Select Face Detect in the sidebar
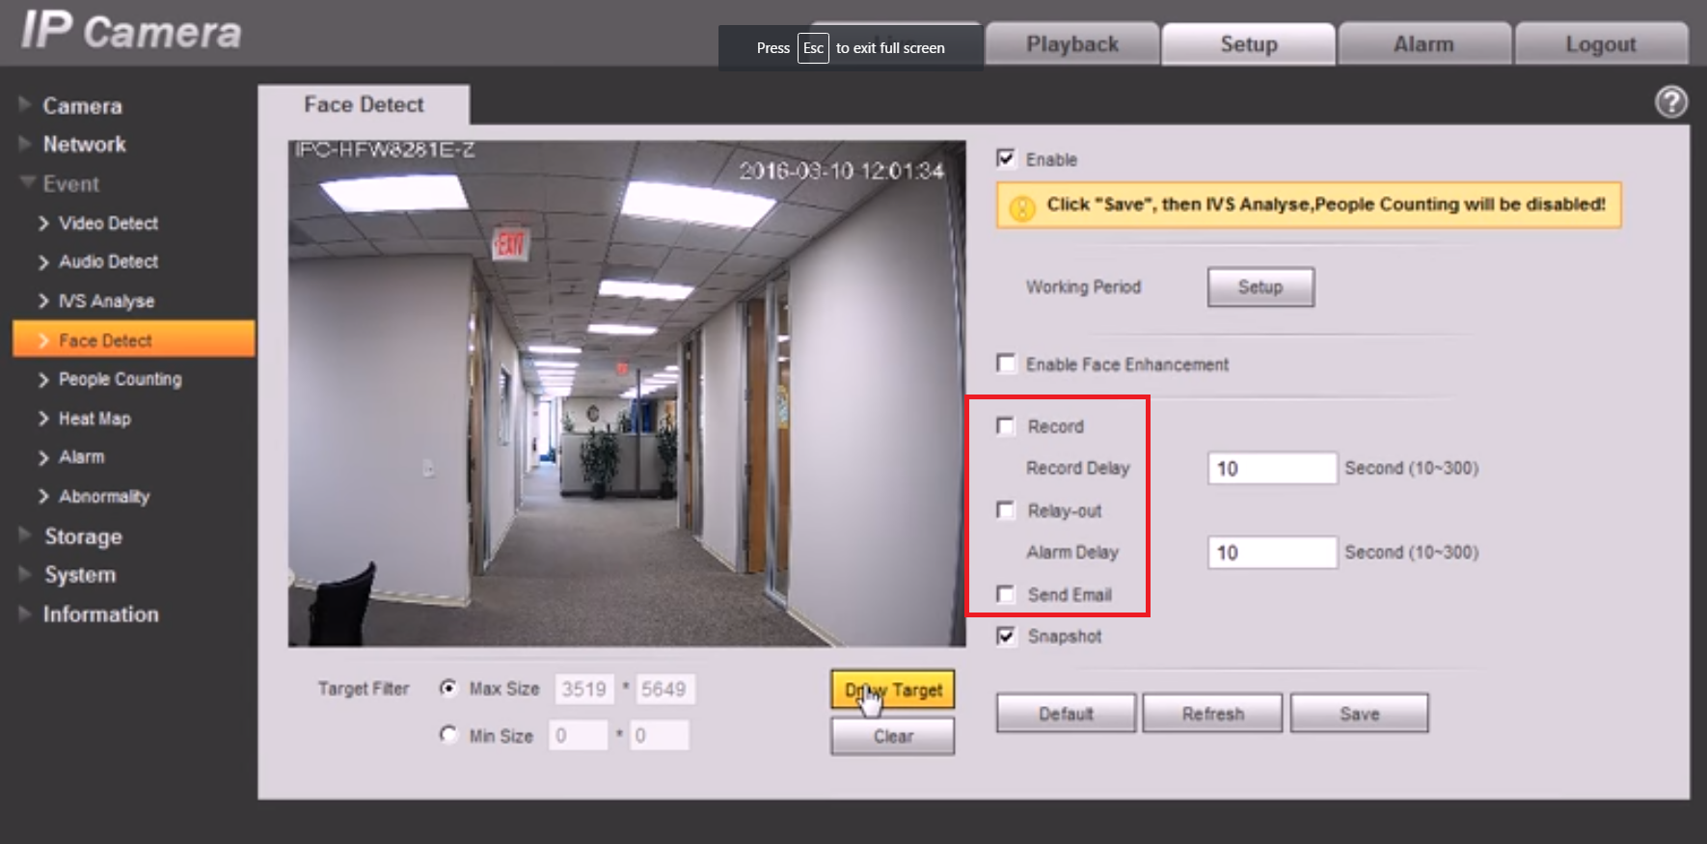Image resolution: width=1707 pixels, height=844 pixels. tap(134, 340)
